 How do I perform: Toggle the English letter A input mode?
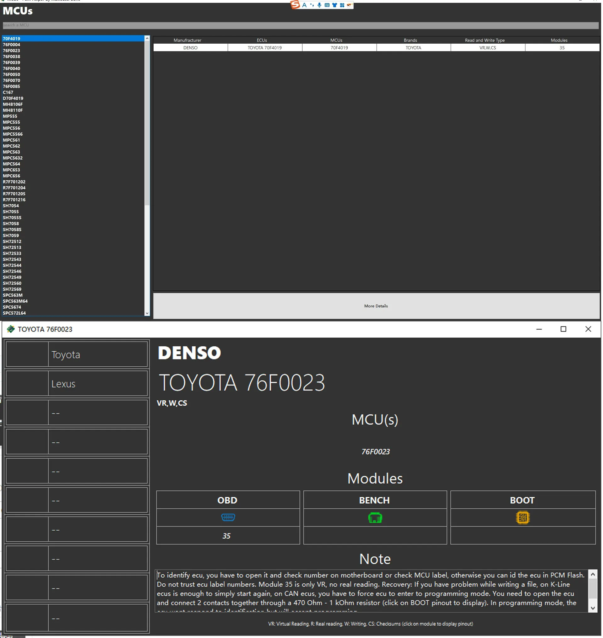(x=304, y=5)
